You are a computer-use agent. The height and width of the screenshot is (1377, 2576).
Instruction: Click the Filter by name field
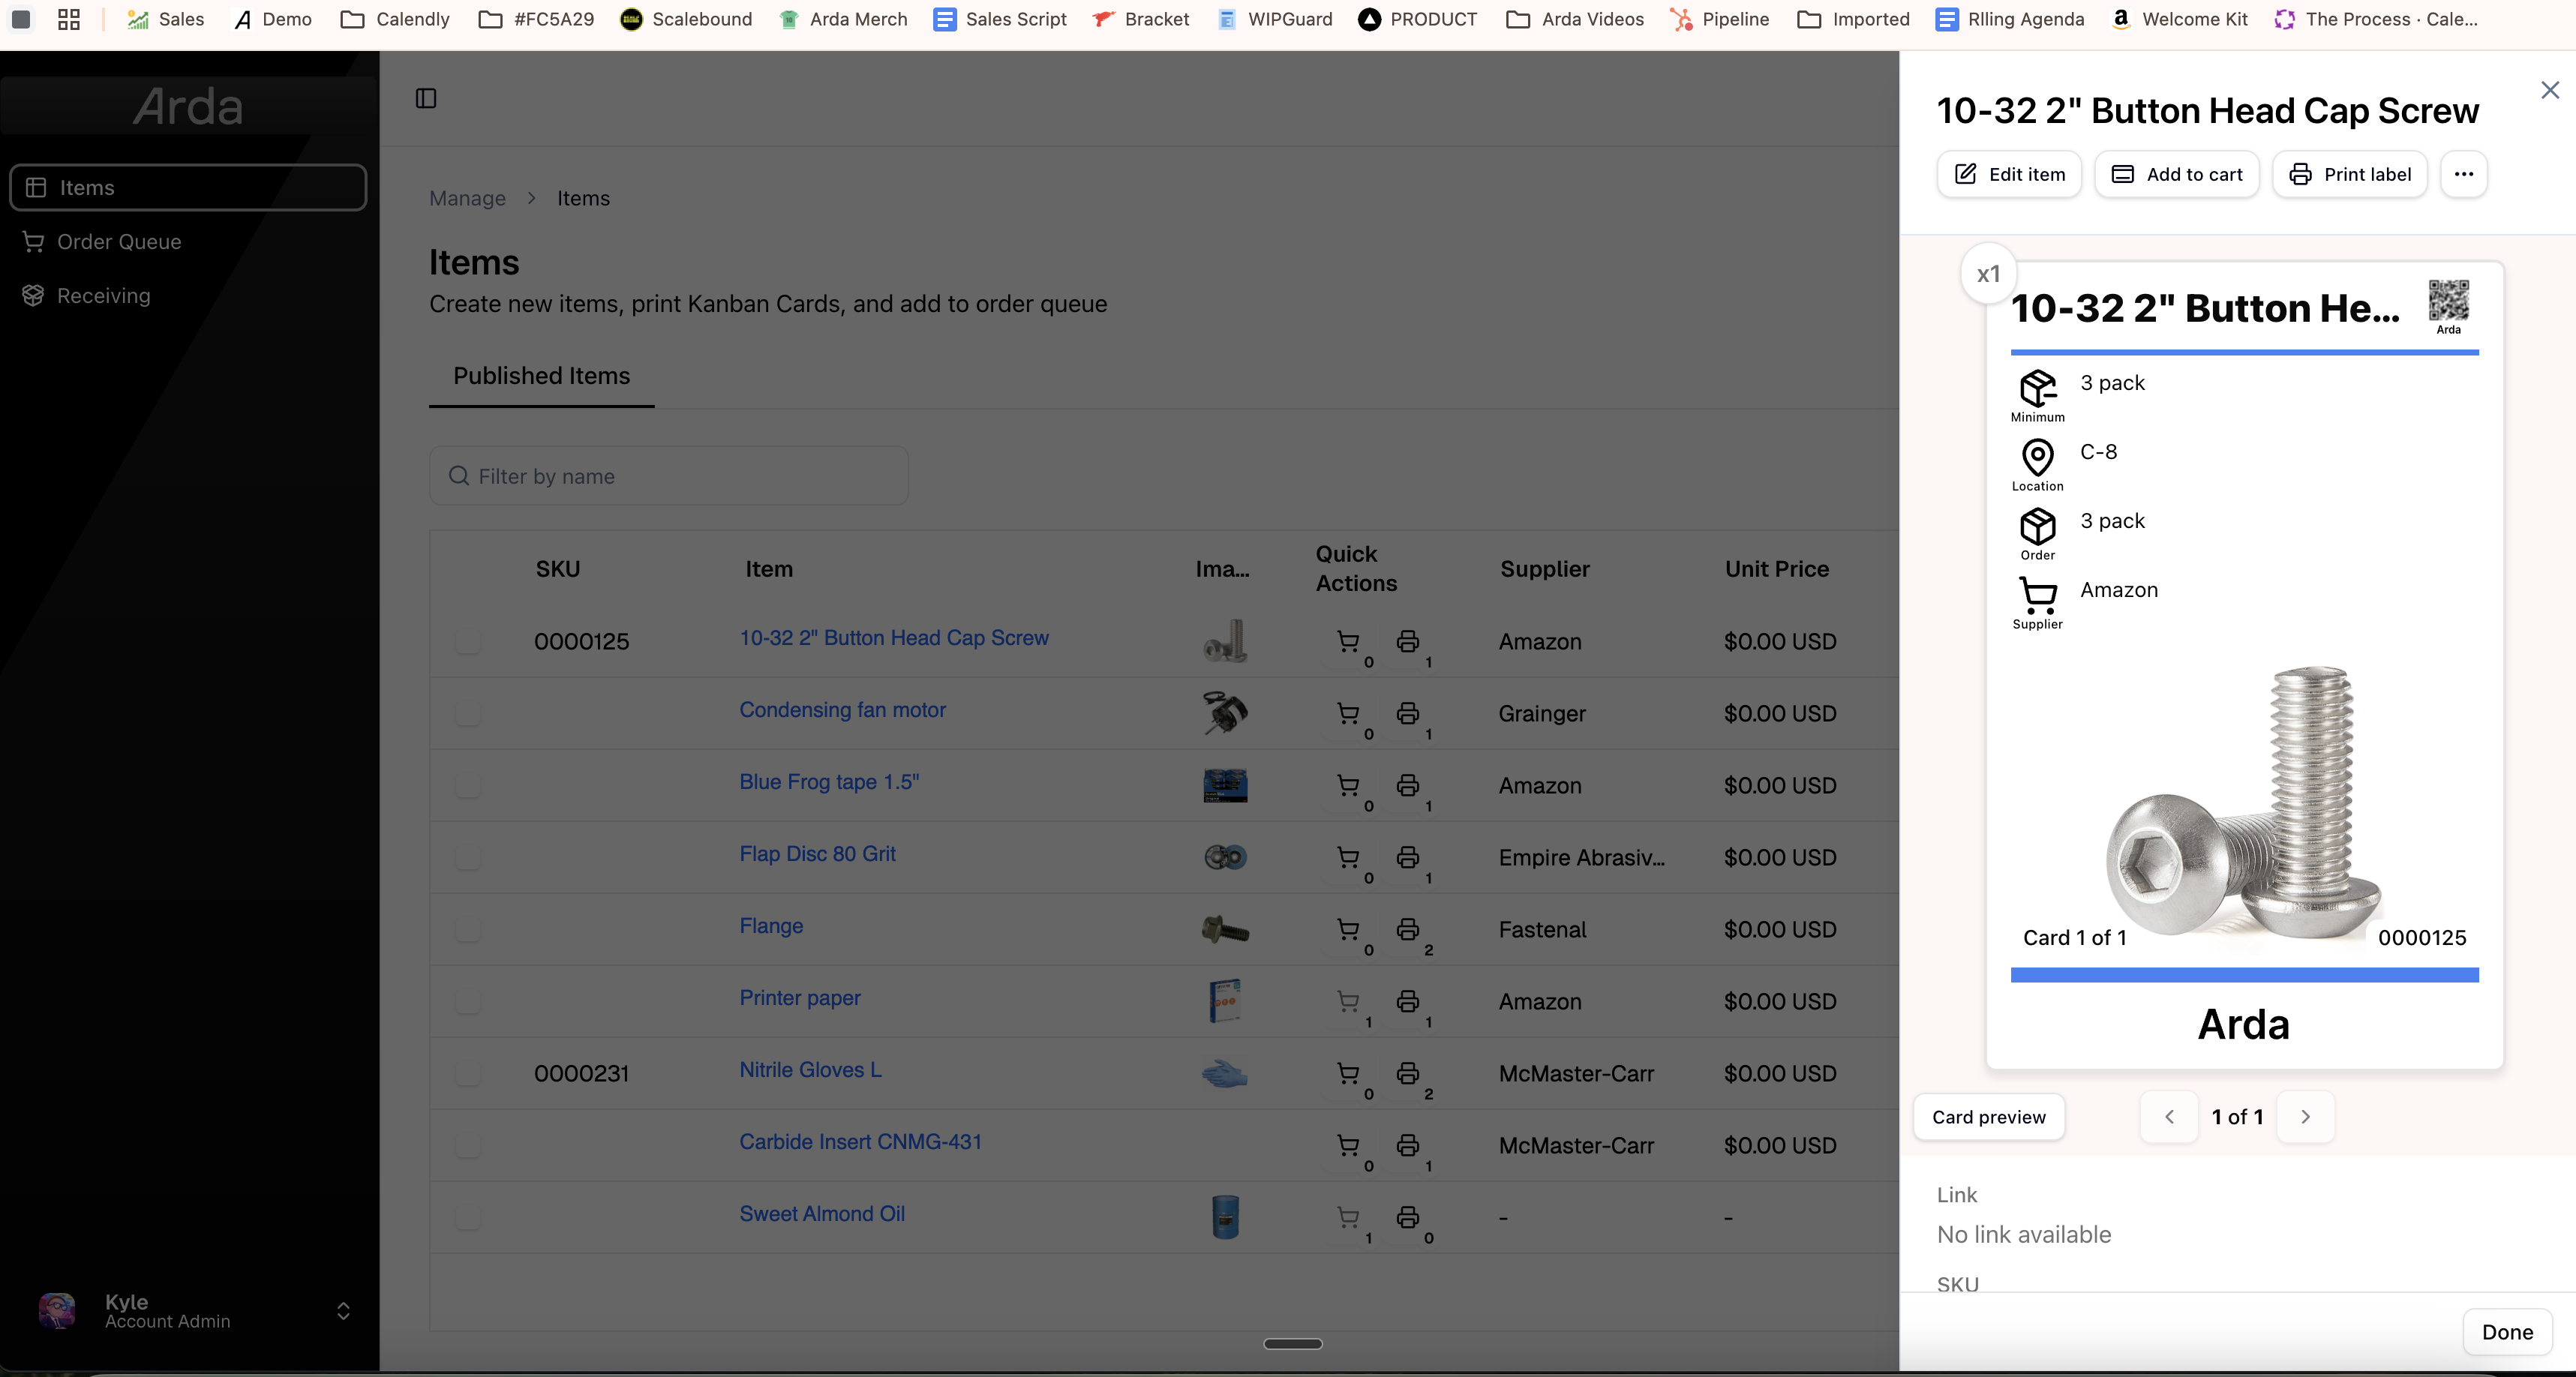(x=668, y=476)
